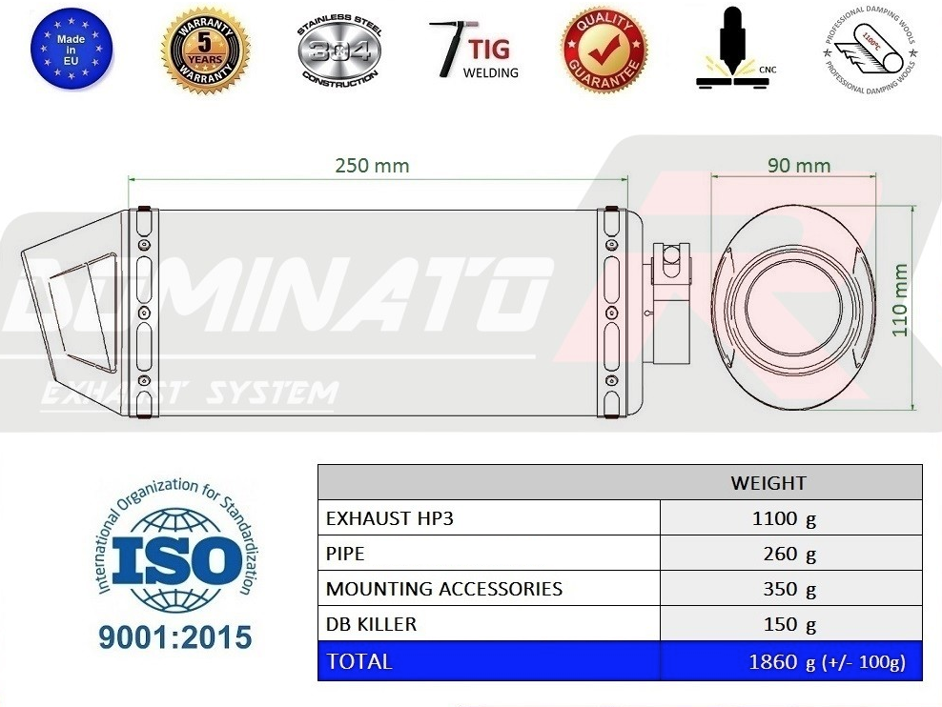Screen dimensions: 942x707
Task: Click the muffler side-view drawing
Action: point(356,313)
